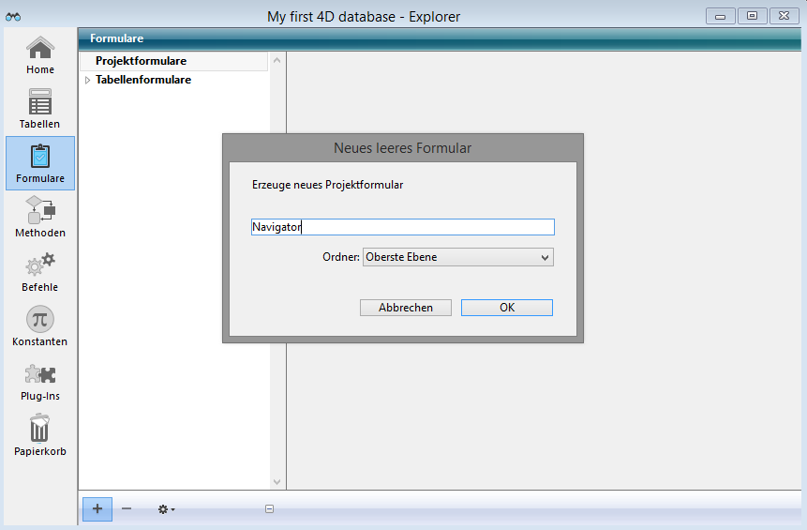Open the Papierkorb trash page
This screenshot has height=530, width=807.
click(40, 435)
